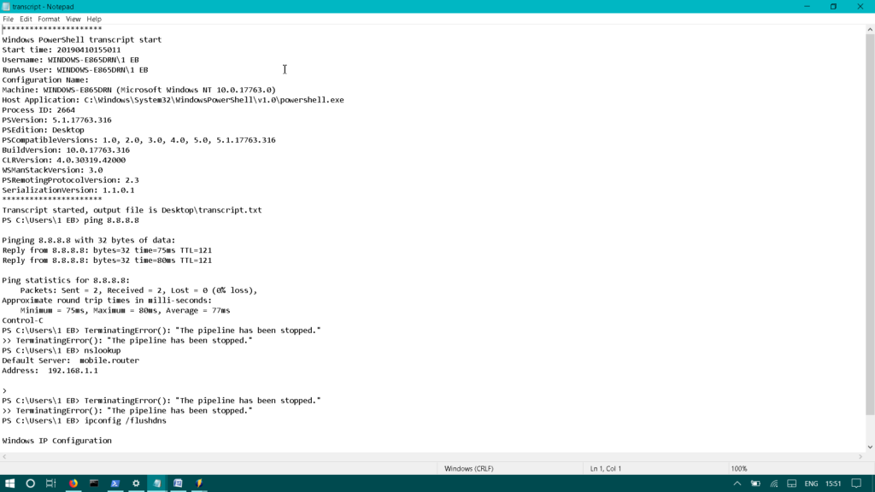
Task: Open the Settings gear in taskbar
Action: click(x=136, y=483)
